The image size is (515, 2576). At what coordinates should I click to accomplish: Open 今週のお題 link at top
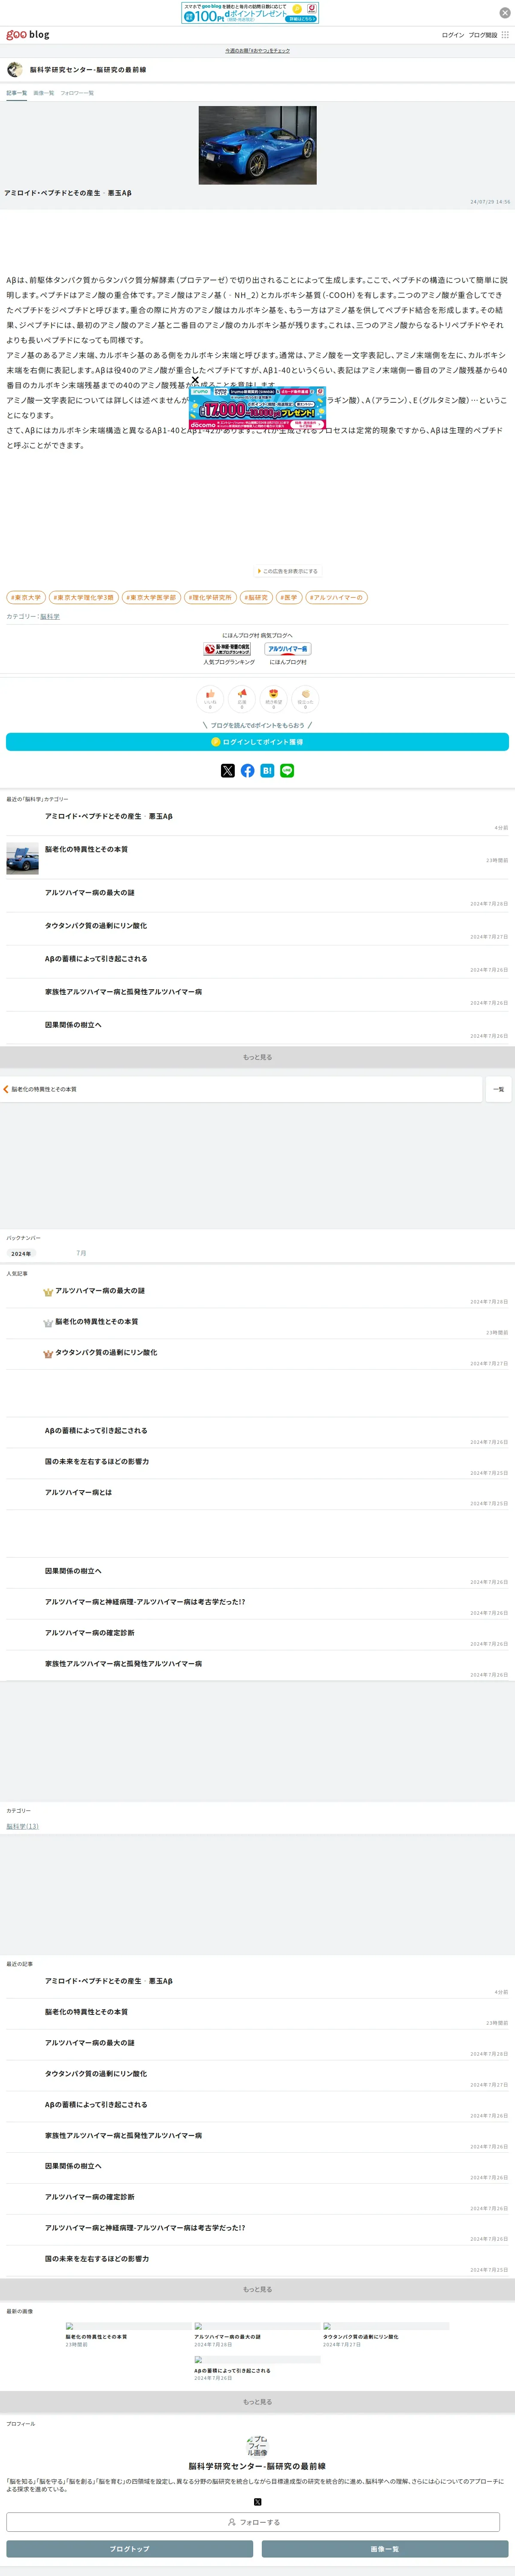click(257, 50)
